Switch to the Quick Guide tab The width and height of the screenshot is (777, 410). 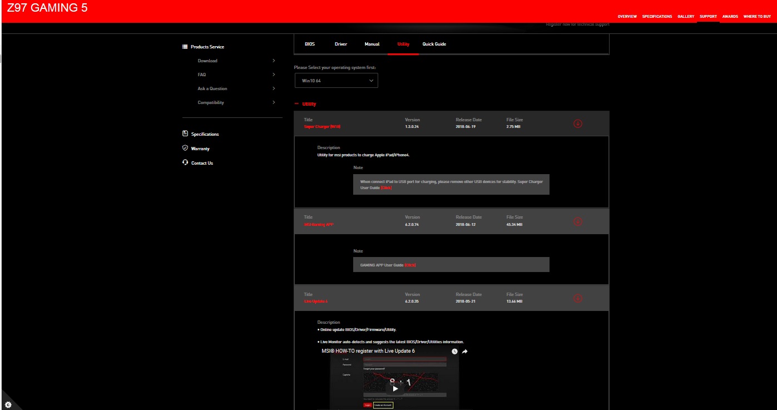click(x=434, y=44)
